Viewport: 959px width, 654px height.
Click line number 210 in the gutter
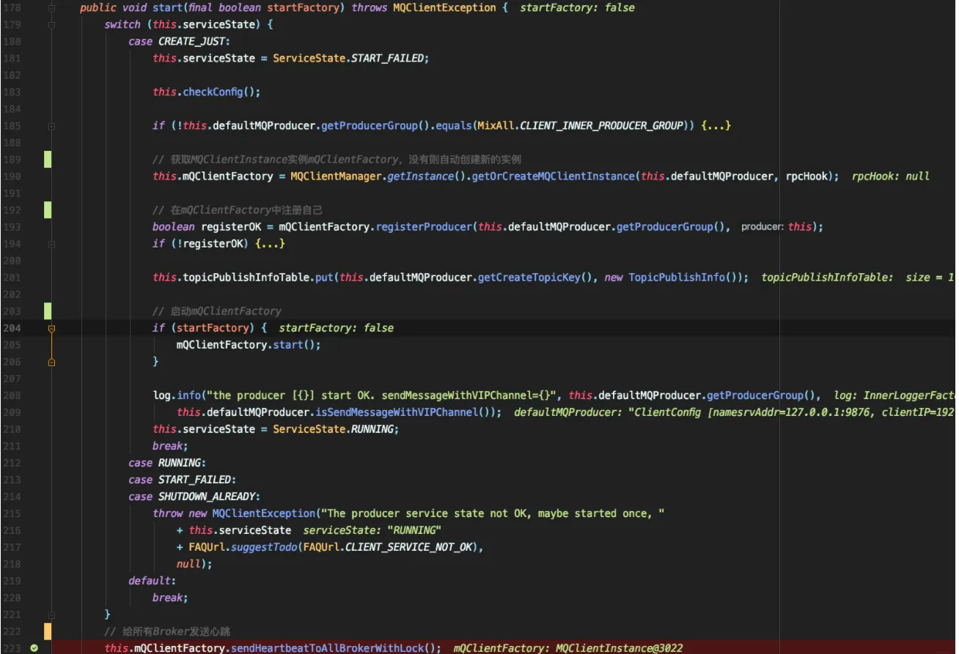[12, 429]
